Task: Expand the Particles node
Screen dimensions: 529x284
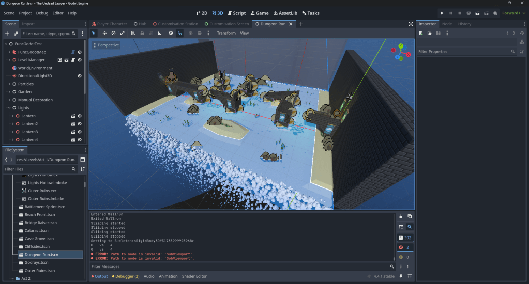Action: click(9, 84)
